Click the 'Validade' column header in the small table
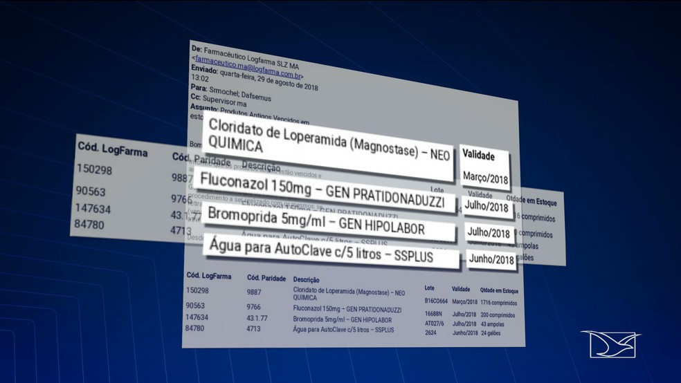Viewport: 681px width, 383px height. point(461,289)
